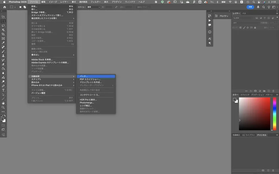The height and width of the screenshot is (174, 279).
Task: Switch to the チャンネル tab
Action: [262, 135]
